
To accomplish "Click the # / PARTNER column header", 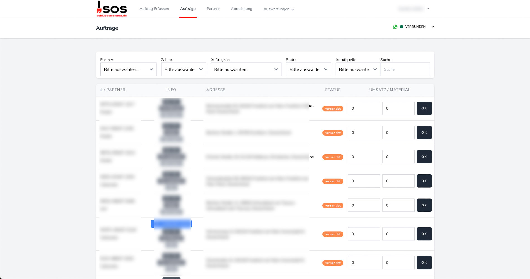I will tap(113, 90).
